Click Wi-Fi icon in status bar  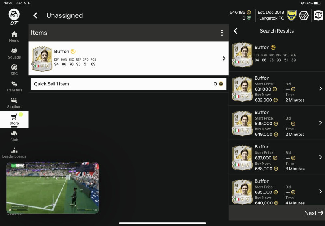click(x=302, y=3)
